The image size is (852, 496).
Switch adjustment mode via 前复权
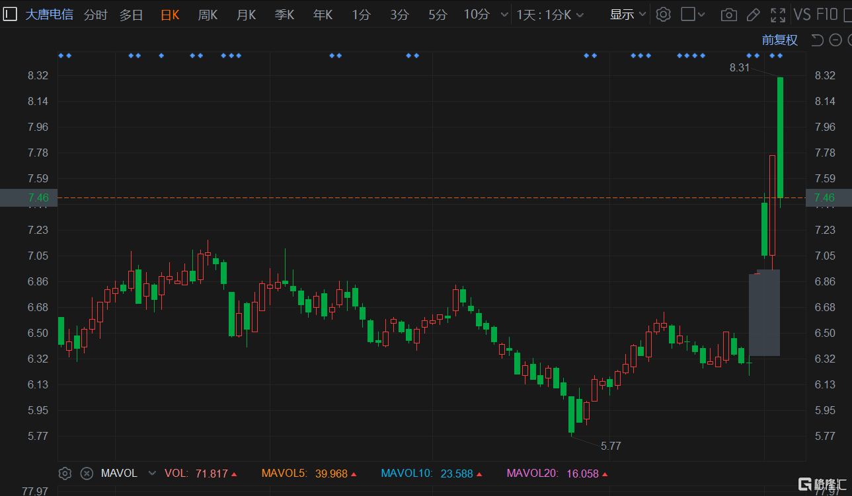pos(779,40)
